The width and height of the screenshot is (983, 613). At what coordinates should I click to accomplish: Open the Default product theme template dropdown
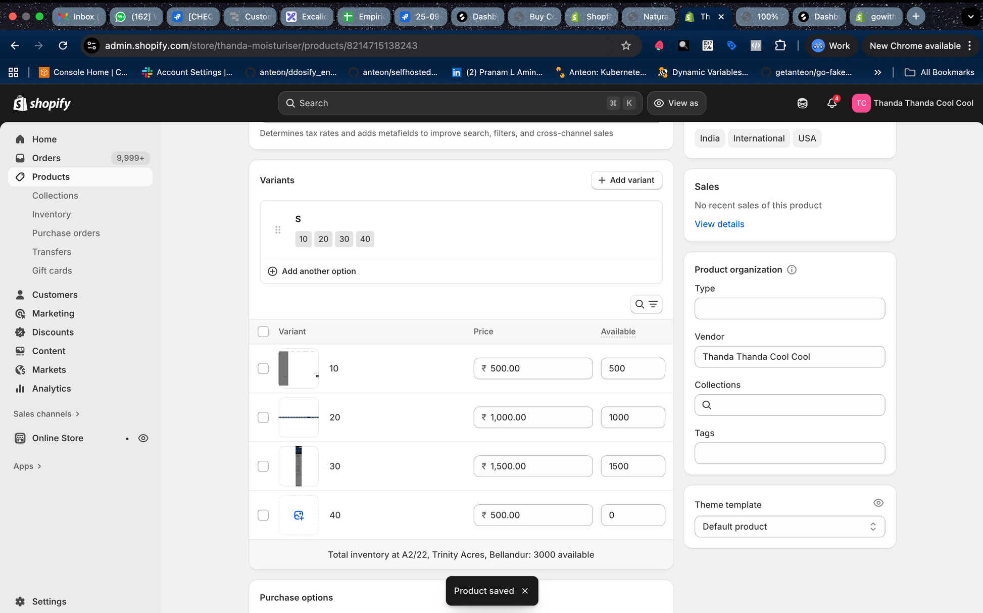pyautogui.click(x=789, y=527)
